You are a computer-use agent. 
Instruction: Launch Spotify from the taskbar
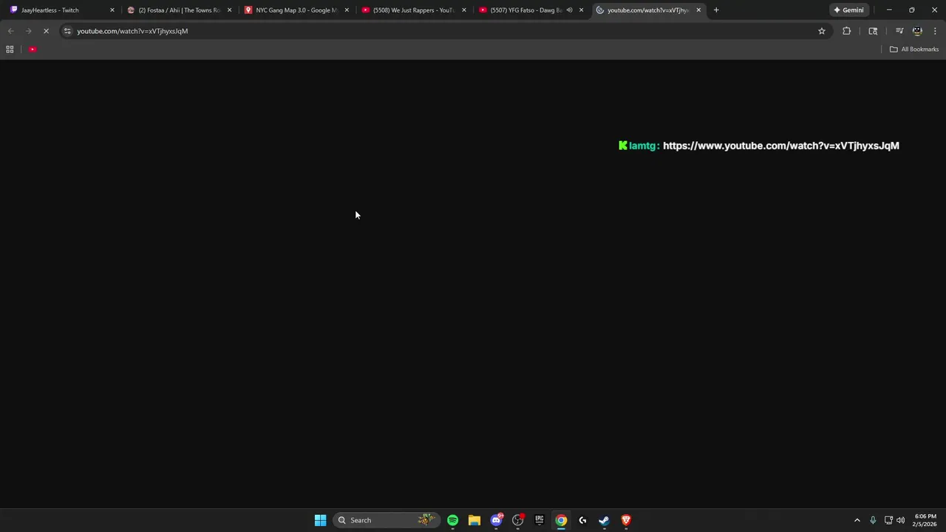pos(452,520)
